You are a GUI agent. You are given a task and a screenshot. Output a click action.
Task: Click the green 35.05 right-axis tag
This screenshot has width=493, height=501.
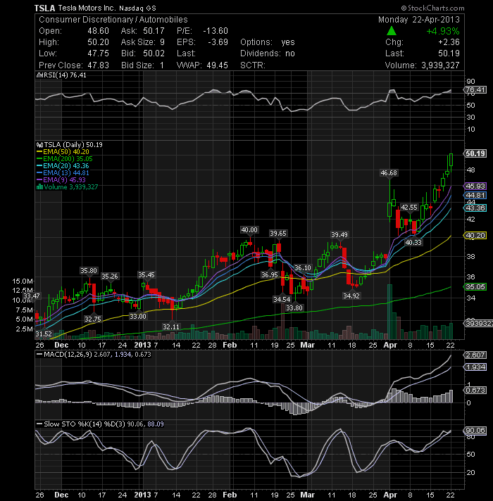[475, 287]
